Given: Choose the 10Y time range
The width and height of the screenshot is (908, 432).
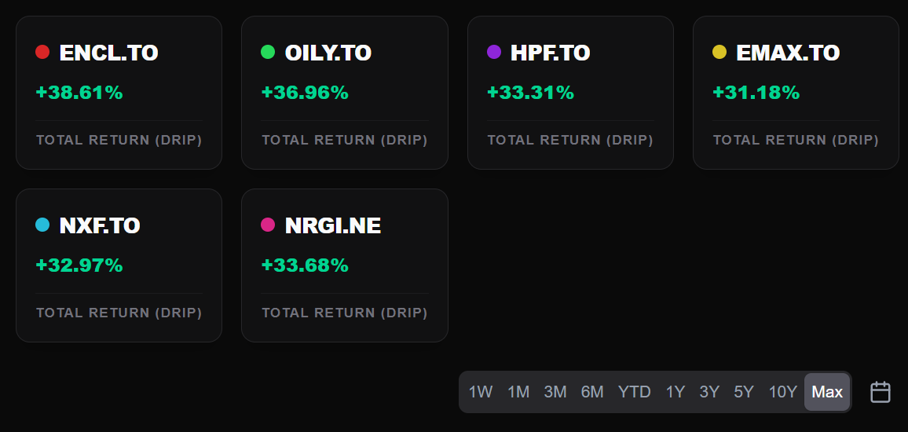Looking at the screenshot, I should pos(782,392).
